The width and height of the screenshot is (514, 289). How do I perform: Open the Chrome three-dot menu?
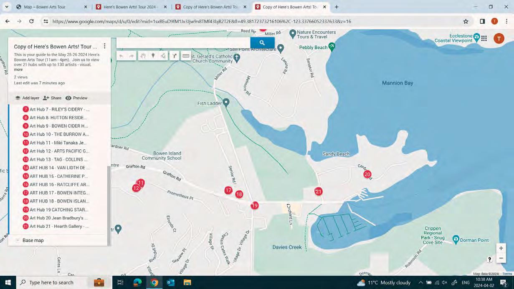(x=506, y=21)
